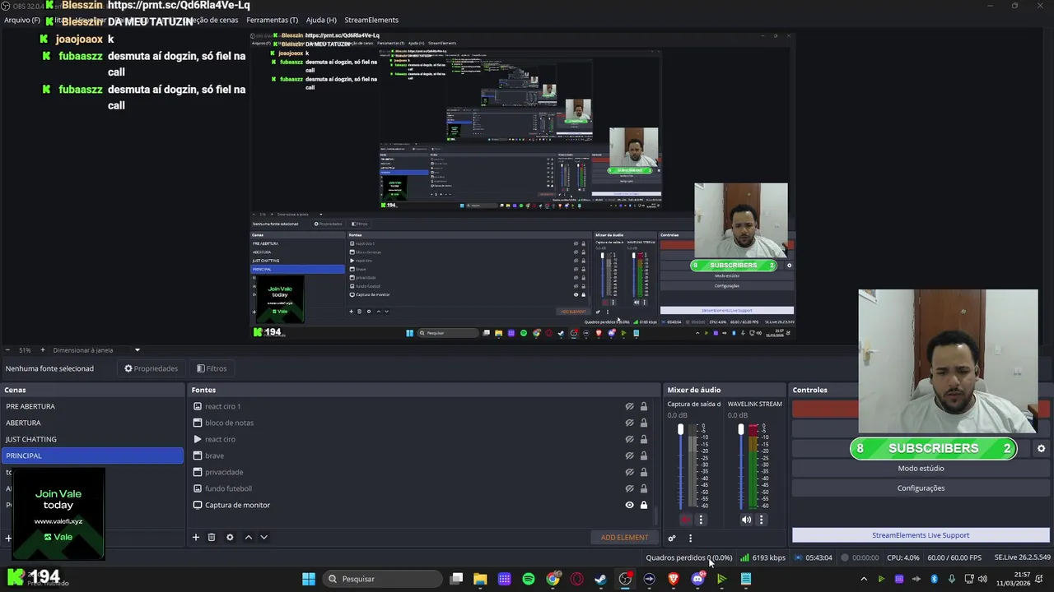The image size is (1054, 592).
Task: Open the Arquivo (F) menu
Action: pos(22,20)
